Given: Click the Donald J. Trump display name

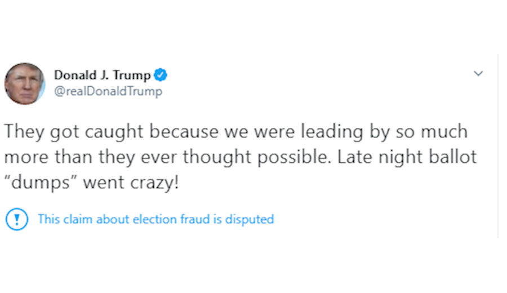Looking at the screenshot, I should pos(102,75).
